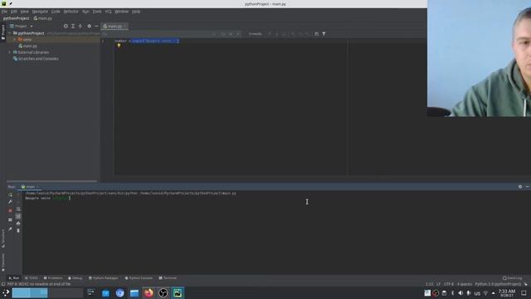Open the Python Console tool window
This screenshot has height=299, width=531.
(139, 278)
